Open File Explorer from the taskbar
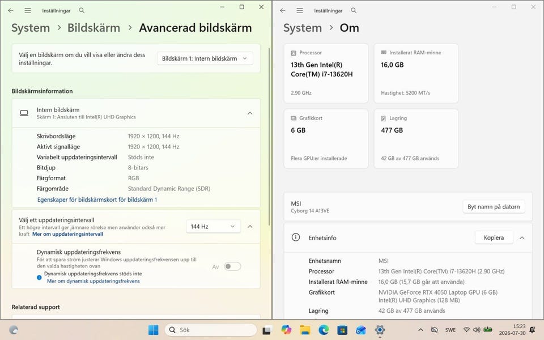544x340 pixels. [305, 330]
